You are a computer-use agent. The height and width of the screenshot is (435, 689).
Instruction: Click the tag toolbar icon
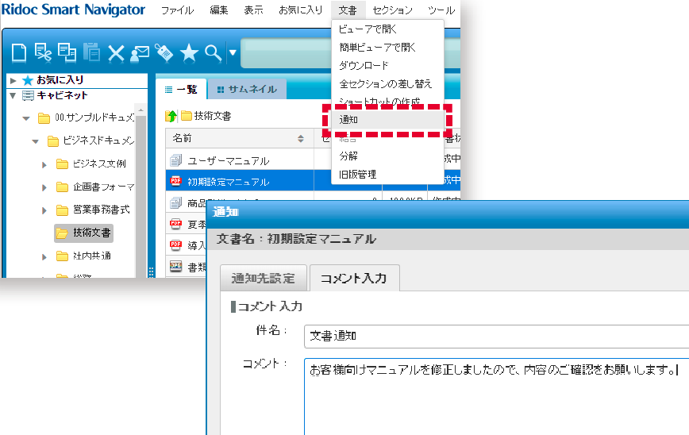tap(164, 53)
